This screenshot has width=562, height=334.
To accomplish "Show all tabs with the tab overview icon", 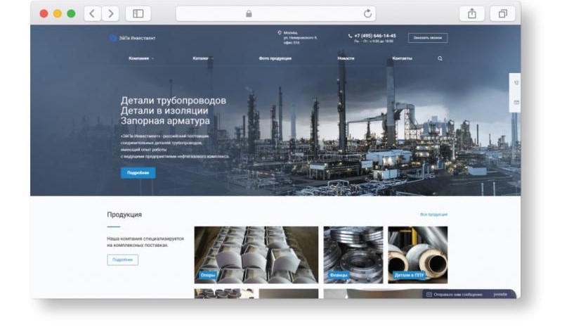I will (x=503, y=13).
